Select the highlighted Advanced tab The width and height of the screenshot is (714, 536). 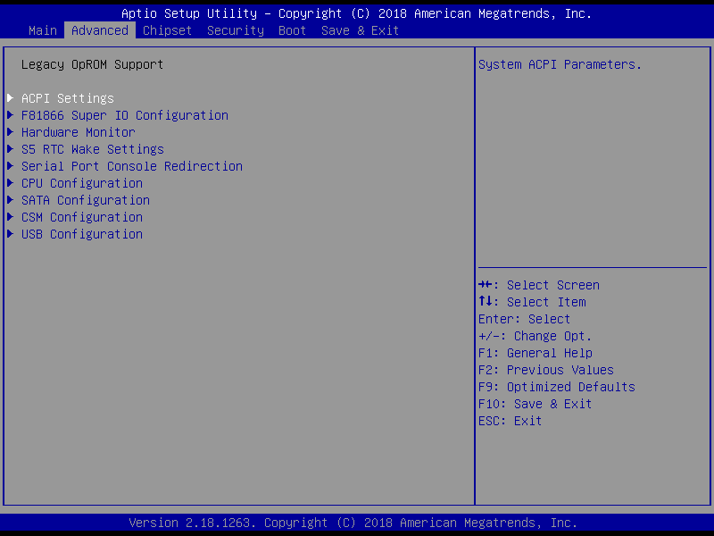coord(100,30)
